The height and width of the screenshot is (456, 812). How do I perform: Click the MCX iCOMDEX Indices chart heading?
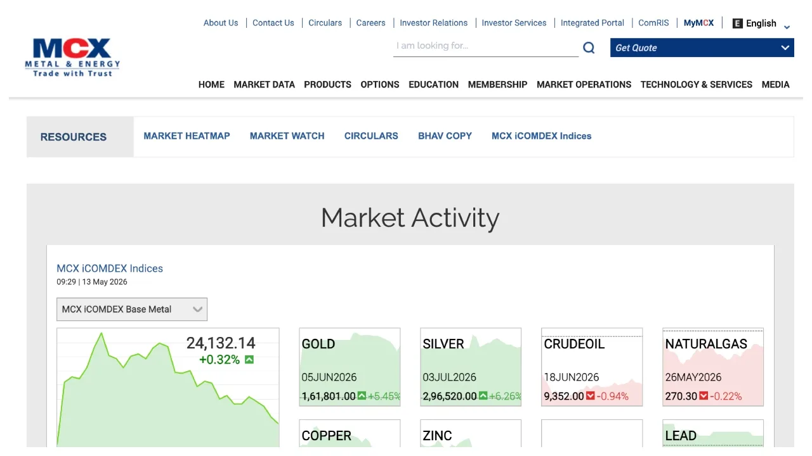coord(110,269)
